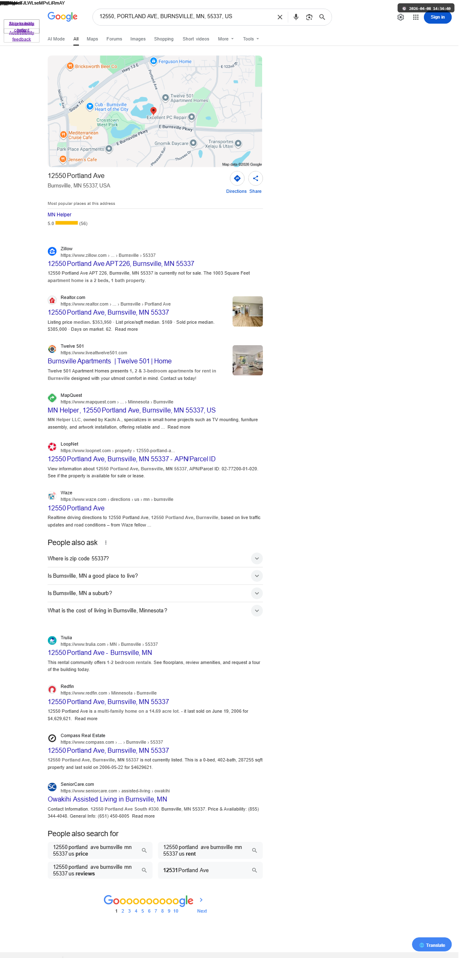Viewport: 464px width, 958px height.
Task: Open the Google apps grid icon
Action: click(416, 17)
